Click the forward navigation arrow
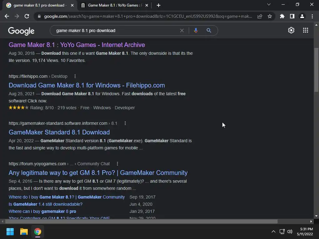This screenshot has width=319, height=239. pyautogui.click(x=17, y=16)
